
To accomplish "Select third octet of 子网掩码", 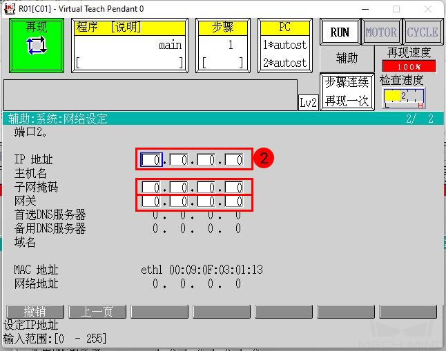I will tap(206, 188).
